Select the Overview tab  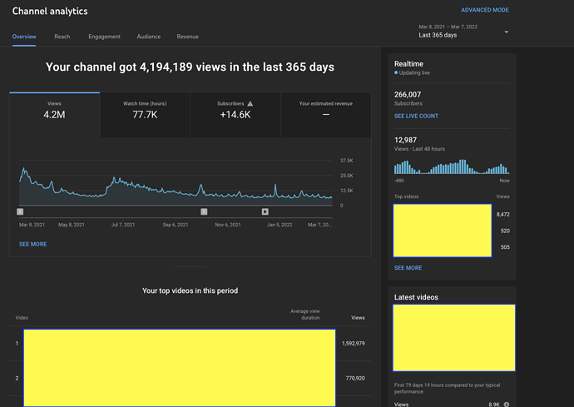click(x=24, y=37)
